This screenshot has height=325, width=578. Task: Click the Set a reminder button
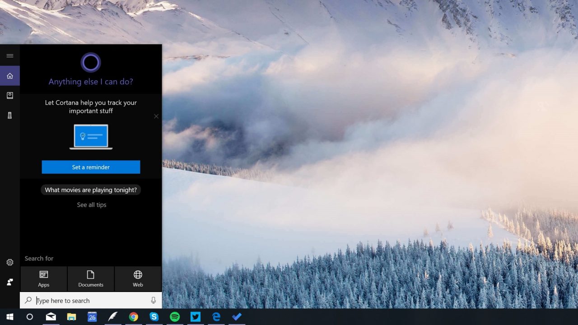coord(91,167)
